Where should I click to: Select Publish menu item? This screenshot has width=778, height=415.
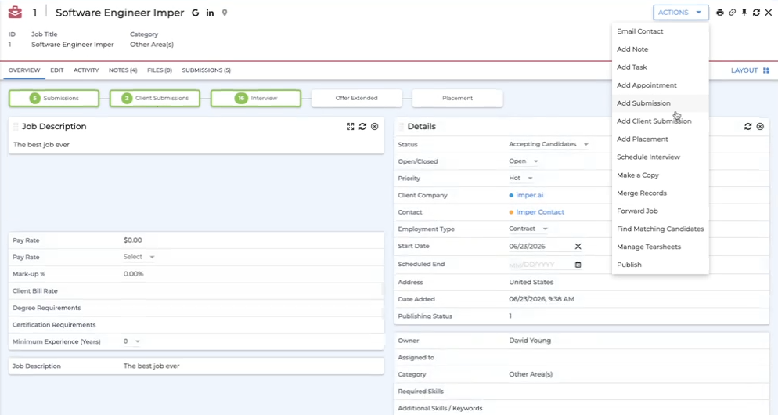661,265
